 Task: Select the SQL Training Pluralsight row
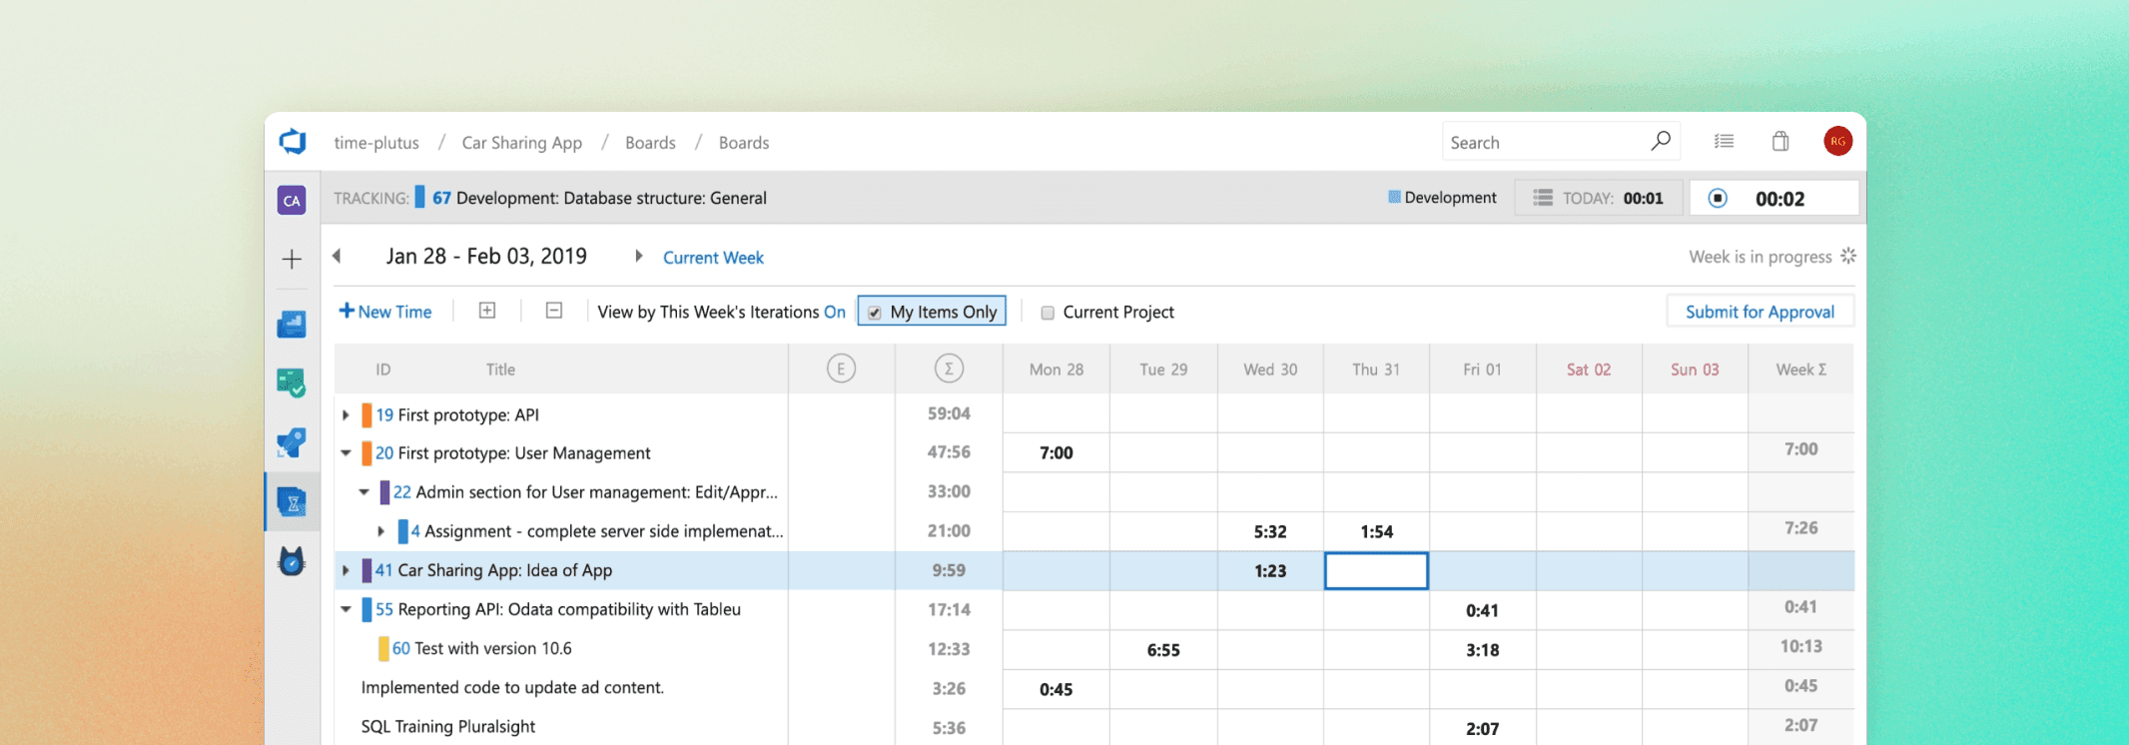(x=1093, y=727)
